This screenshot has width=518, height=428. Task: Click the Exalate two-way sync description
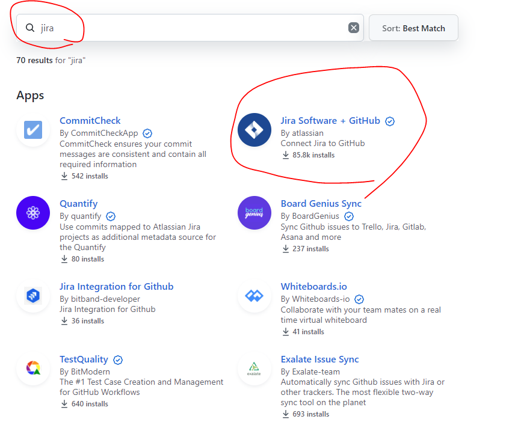coord(363,392)
